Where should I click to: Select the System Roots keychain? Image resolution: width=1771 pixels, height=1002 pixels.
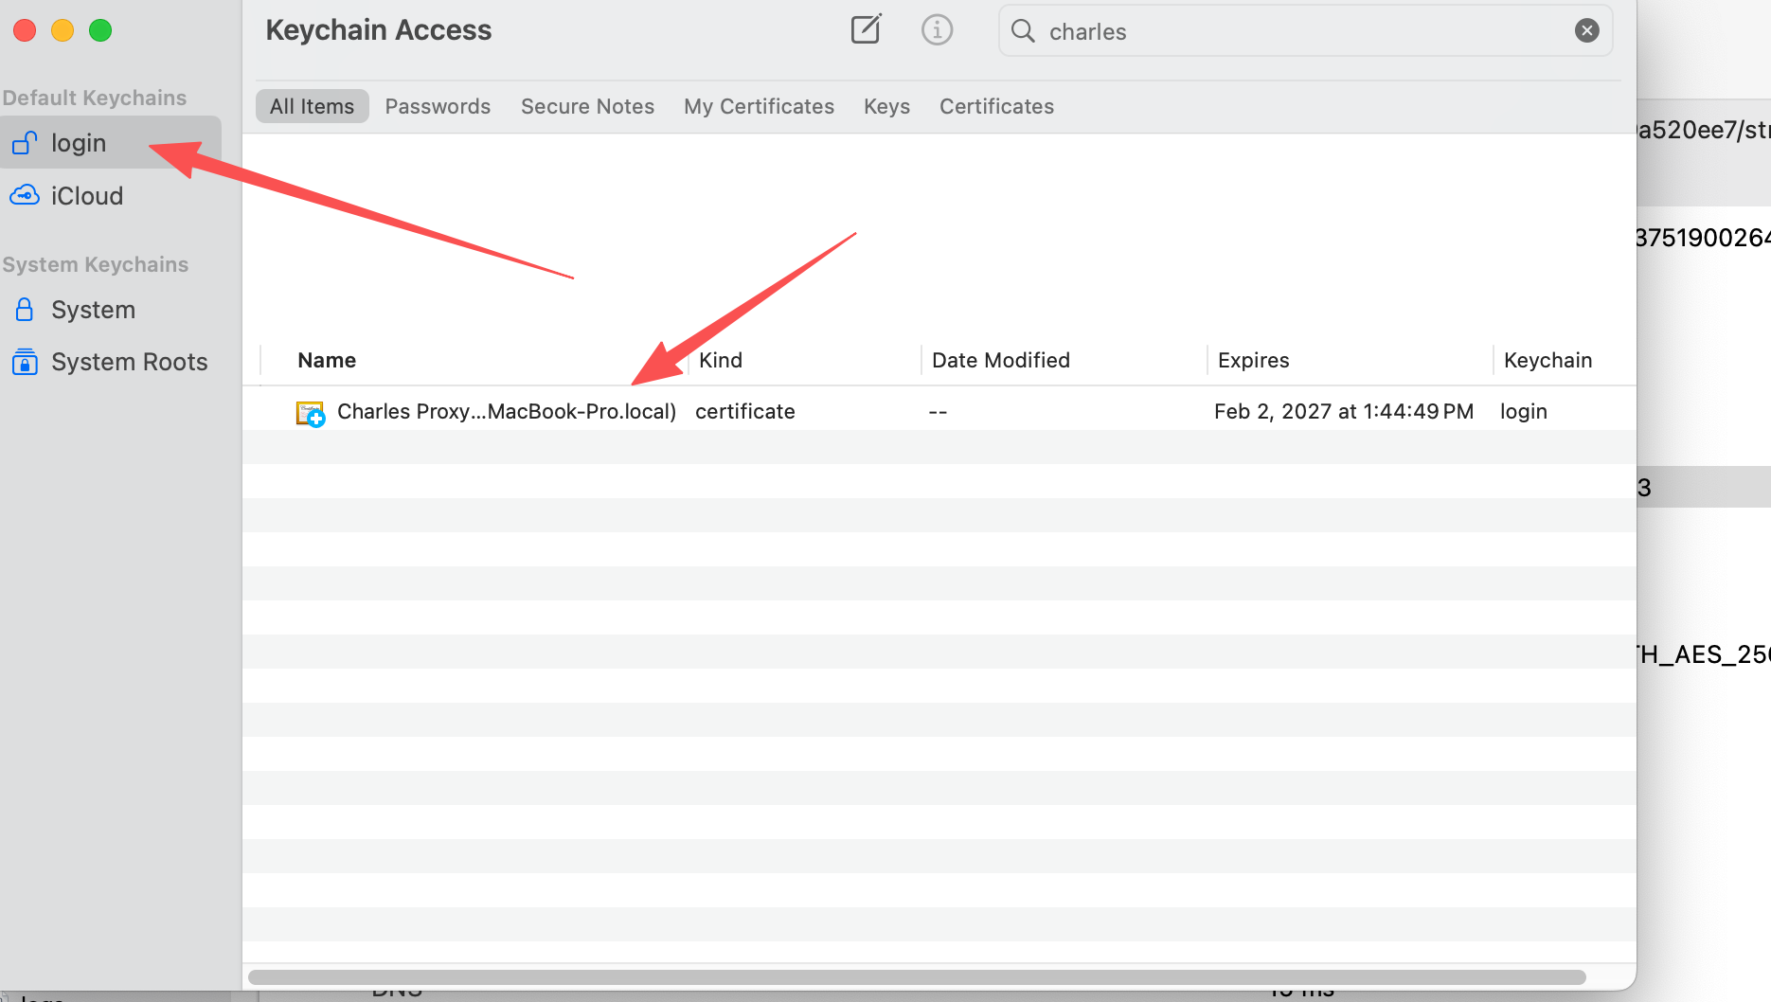(x=111, y=362)
